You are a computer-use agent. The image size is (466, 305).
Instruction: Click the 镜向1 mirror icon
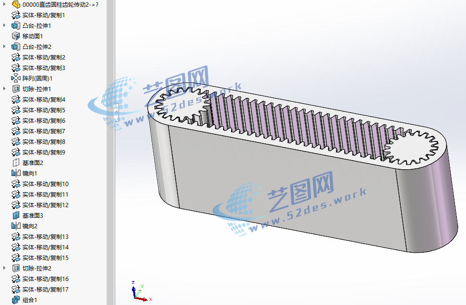click(x=16, y=174)
